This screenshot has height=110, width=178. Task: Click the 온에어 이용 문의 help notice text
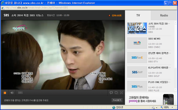26,100
